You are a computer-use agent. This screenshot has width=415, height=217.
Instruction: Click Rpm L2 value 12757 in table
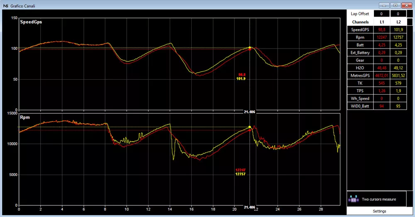(x=398, y=37)
